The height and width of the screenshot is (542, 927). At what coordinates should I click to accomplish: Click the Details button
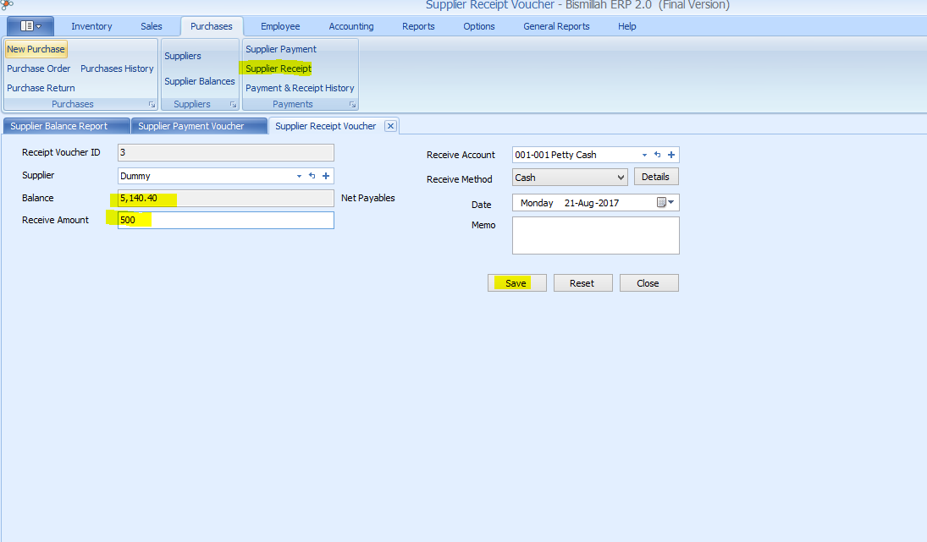tap(655, 177)
